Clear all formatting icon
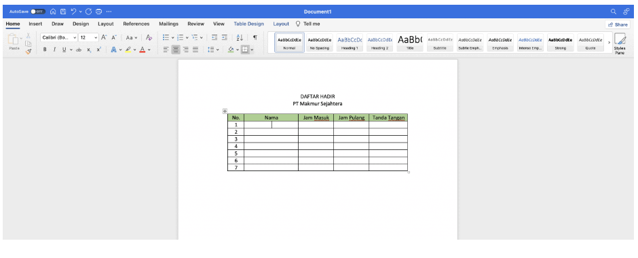The height and width of the screenshot is (258, 638). 149,37
